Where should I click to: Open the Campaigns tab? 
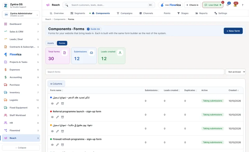125,13
